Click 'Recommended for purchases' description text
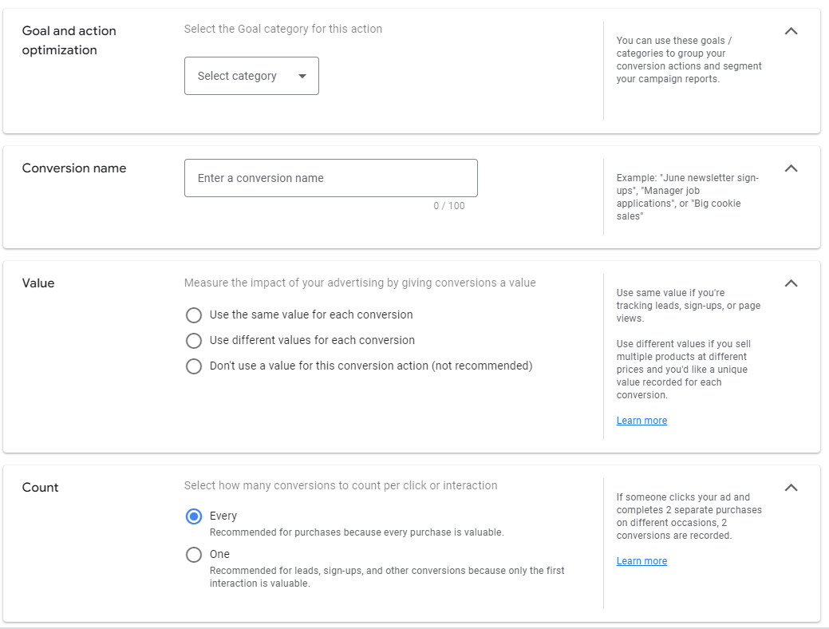Screen dimensions: 829x629 tap(357, 532)
